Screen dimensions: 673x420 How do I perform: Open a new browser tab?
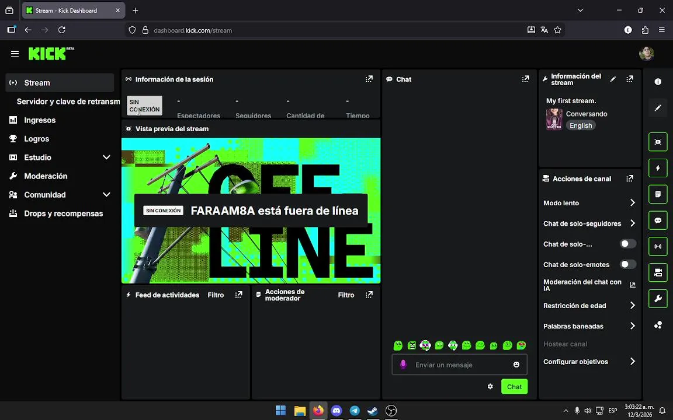click(135, 10)
